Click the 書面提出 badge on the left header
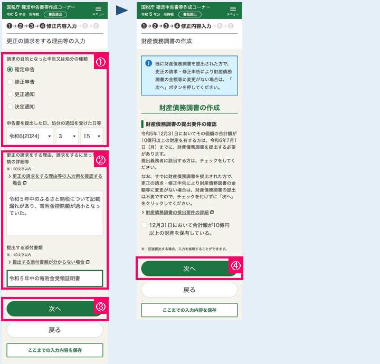The width and height of the screenshot is (380, 364). click(55, 15)
